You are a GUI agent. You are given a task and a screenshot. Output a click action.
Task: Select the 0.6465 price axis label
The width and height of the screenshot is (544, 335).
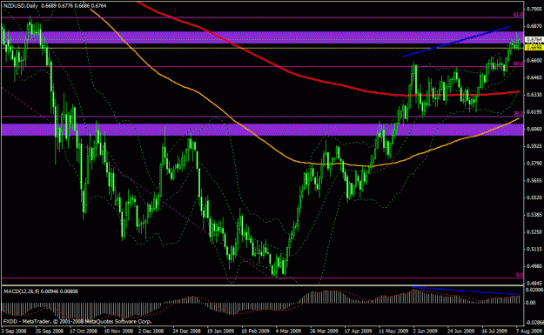point(534,77)
